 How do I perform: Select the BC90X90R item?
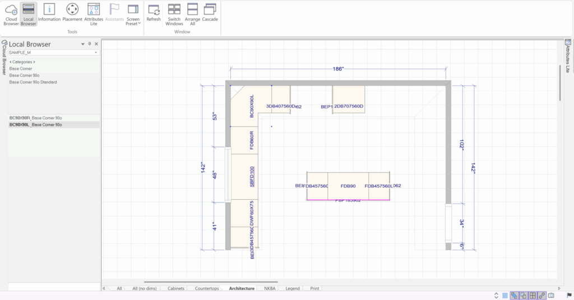(x=54, y=118)
